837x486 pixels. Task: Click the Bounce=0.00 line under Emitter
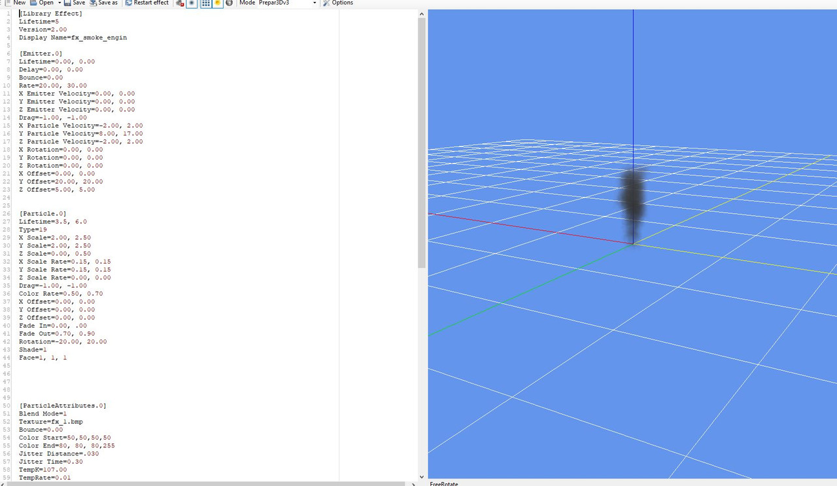point(41,77)
